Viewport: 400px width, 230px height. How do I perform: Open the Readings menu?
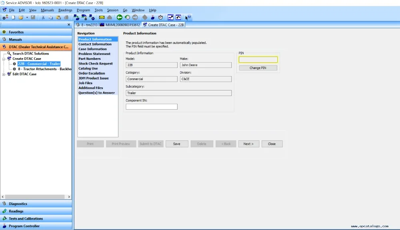[x=65, y=10]
